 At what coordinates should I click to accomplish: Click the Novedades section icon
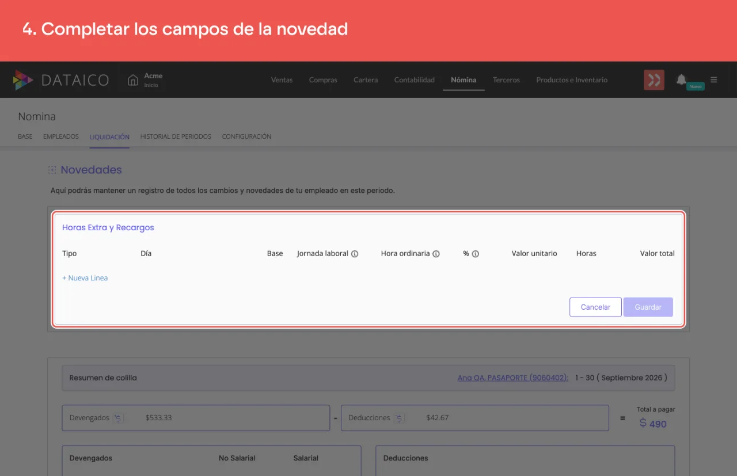pyautogui.click(x=52, y=170)
